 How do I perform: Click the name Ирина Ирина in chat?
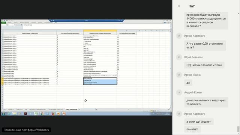192,75
